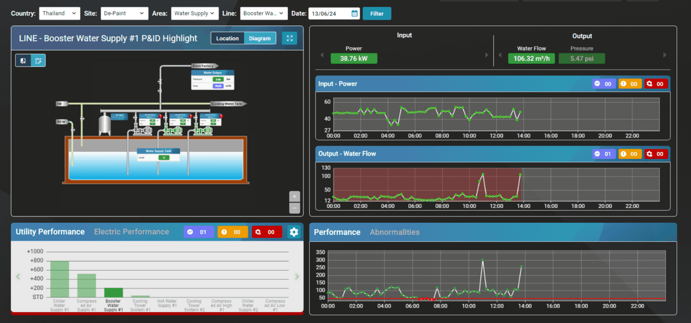Open the calendar picker for Date
This screenshot has width=691, height=323.
(x=355, y=13)
